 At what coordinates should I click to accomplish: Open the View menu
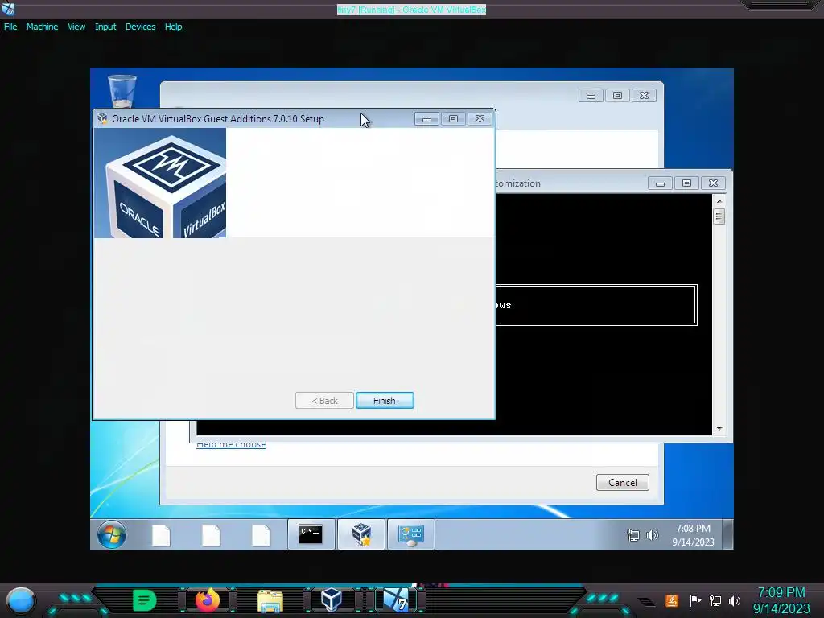click(76, 27)
